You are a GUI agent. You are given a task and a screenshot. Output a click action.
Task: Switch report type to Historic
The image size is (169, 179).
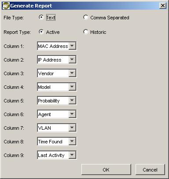pyautogui.click(x=86, y=32)
